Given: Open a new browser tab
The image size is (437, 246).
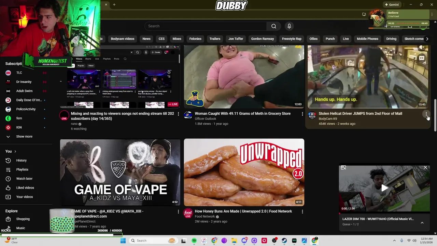Looking at the screenshot, I should [x=114, y=4].
